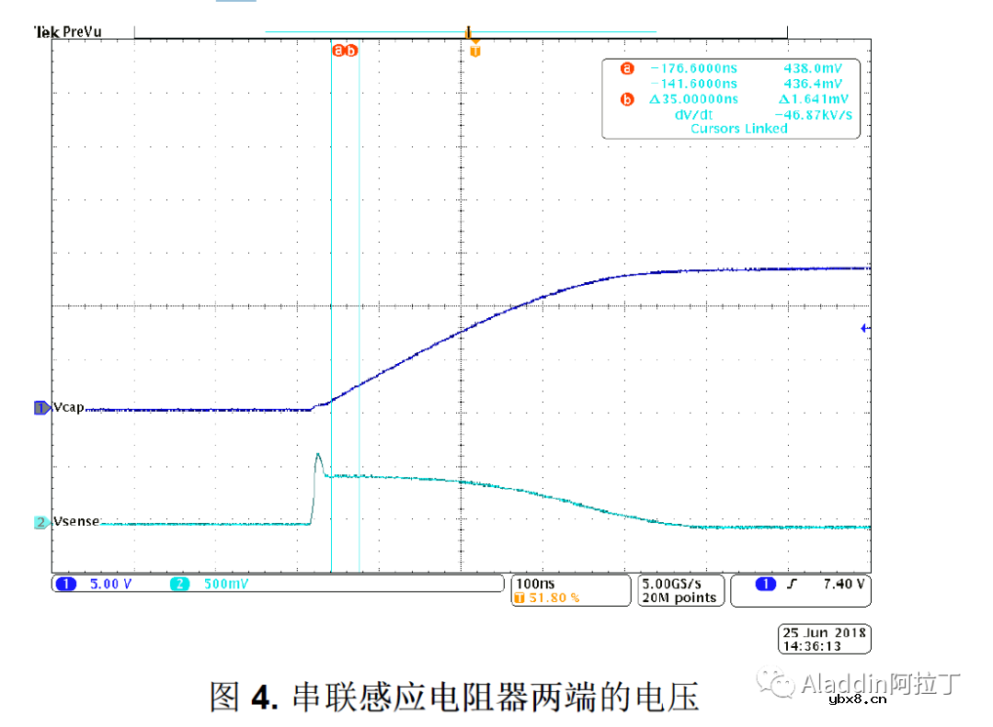The image size is (993, 727).
Task: Select the cursor readout panel
Action: (x=730, y=97)
